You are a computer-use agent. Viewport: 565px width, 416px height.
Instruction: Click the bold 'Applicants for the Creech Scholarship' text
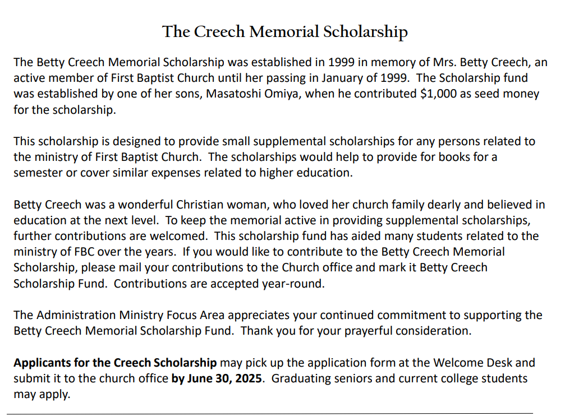[x=115, y=363]
